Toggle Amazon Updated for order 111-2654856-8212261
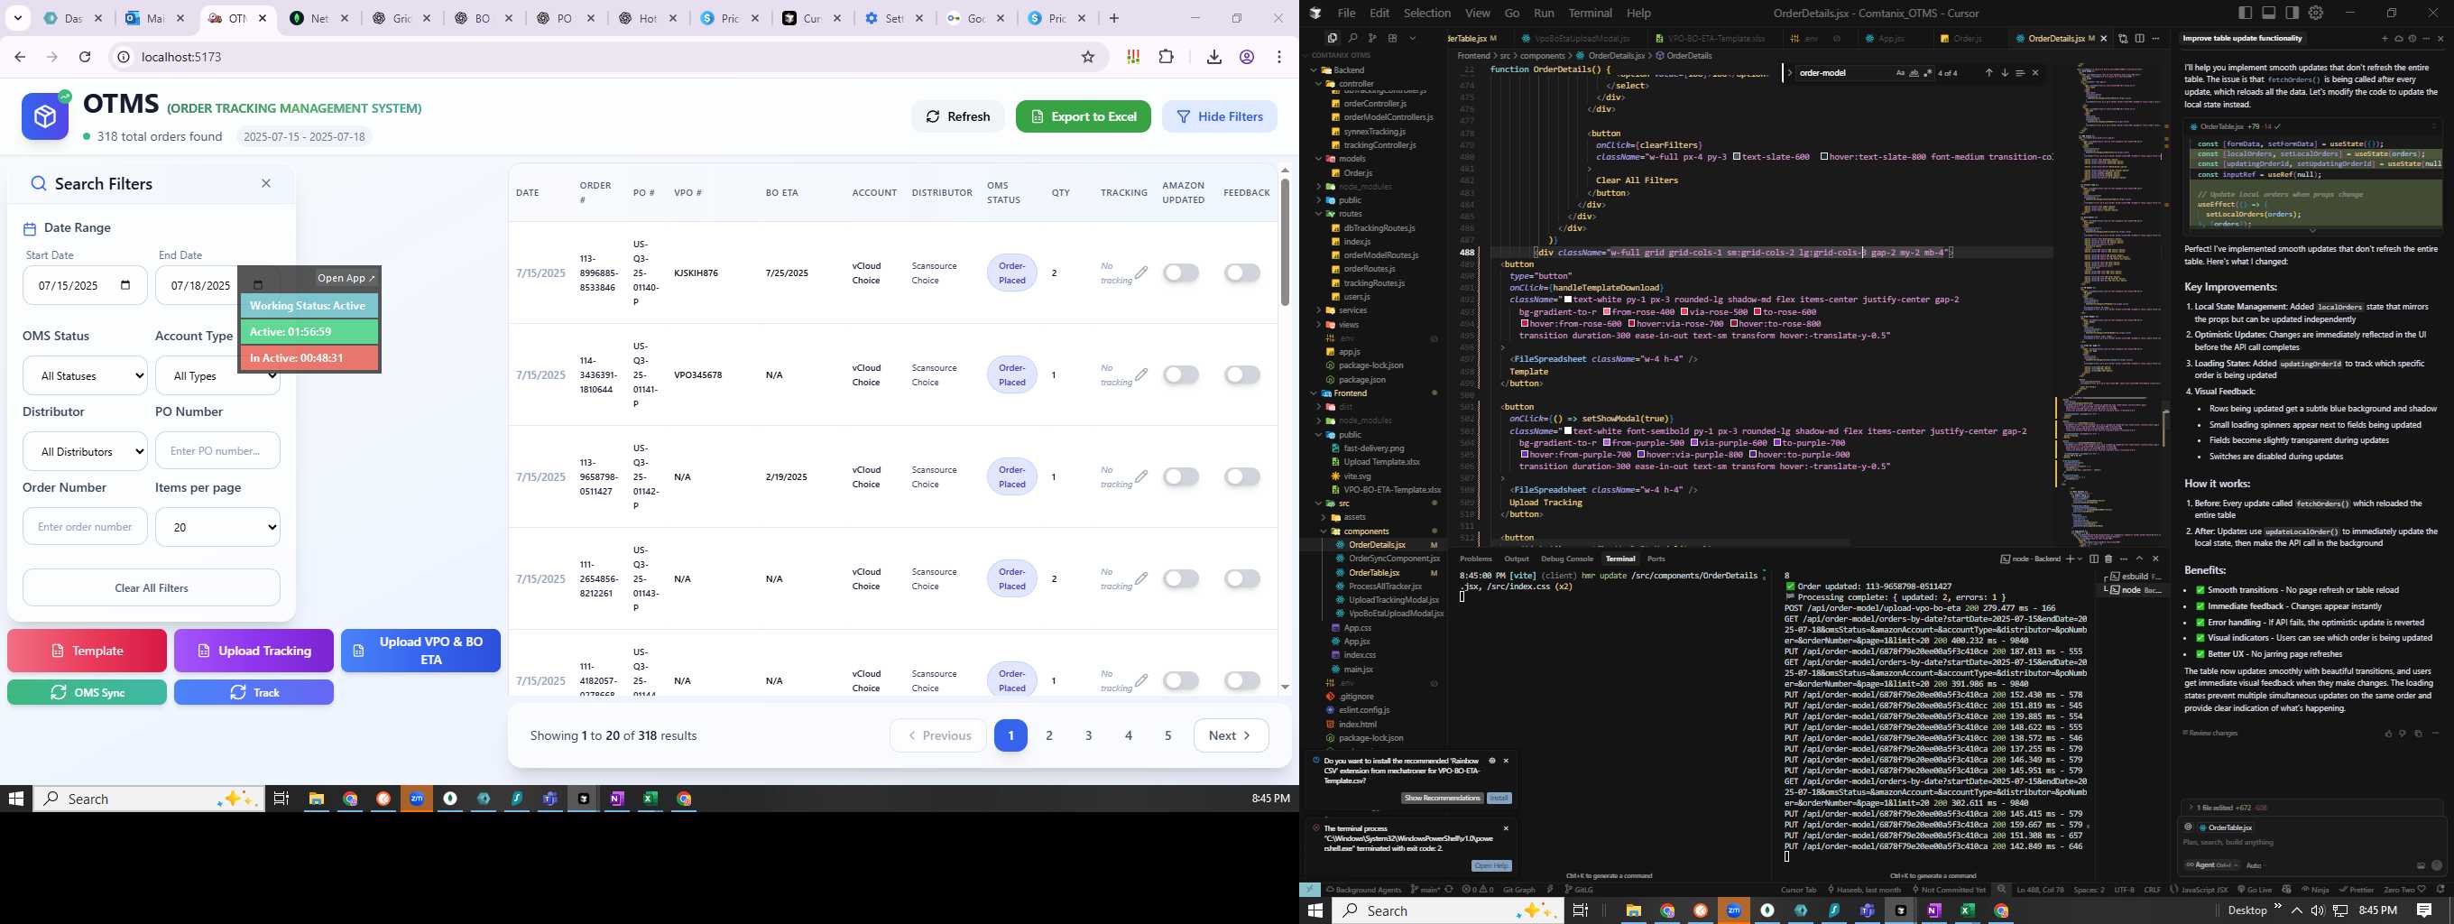2454x924 pixels. [x=1180, y=578]
